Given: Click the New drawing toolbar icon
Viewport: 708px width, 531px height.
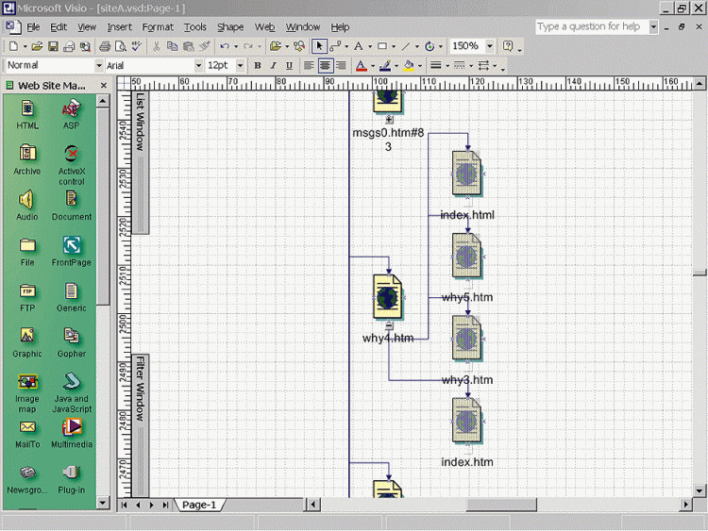Looking at the screenshot, I should tap(13, 46).
